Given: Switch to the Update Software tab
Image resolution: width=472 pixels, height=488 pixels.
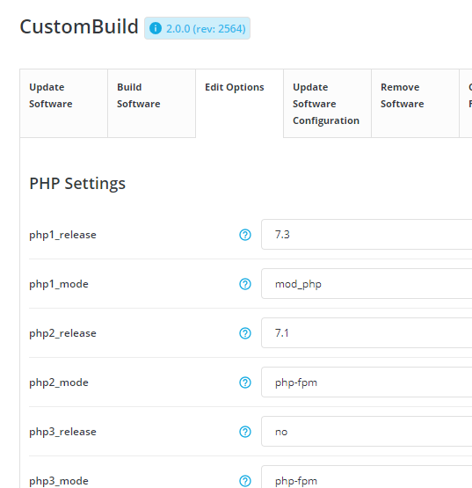Looking at the screenshot, I should pos(64,104).
